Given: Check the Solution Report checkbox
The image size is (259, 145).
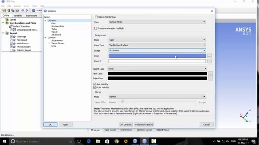Looking at the screenshot, I should 11,50.
